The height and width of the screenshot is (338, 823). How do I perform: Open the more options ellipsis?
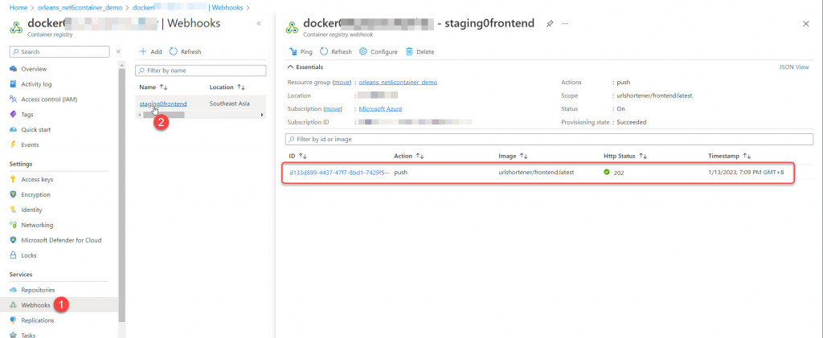click(x=565, y=23)
